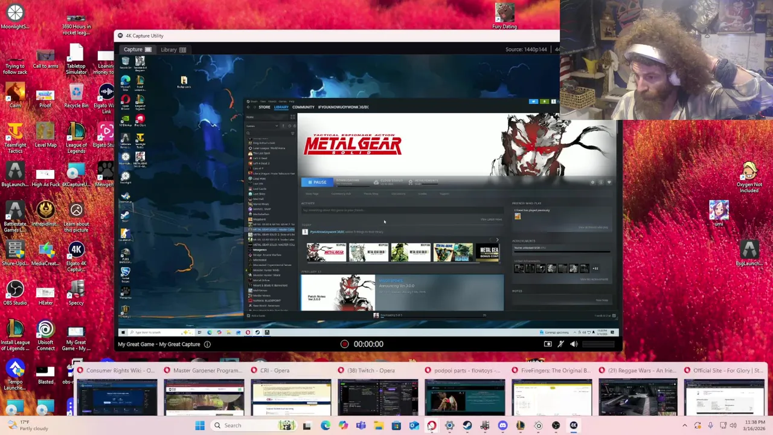Image resolution: width=773 pixels, height=435 pixels.
Task: Open the OBS Studio desktop icon
Action: (x=15, y=293)
